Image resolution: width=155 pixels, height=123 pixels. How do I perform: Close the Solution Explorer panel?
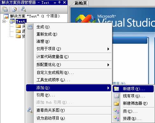[x=64, y=3]
